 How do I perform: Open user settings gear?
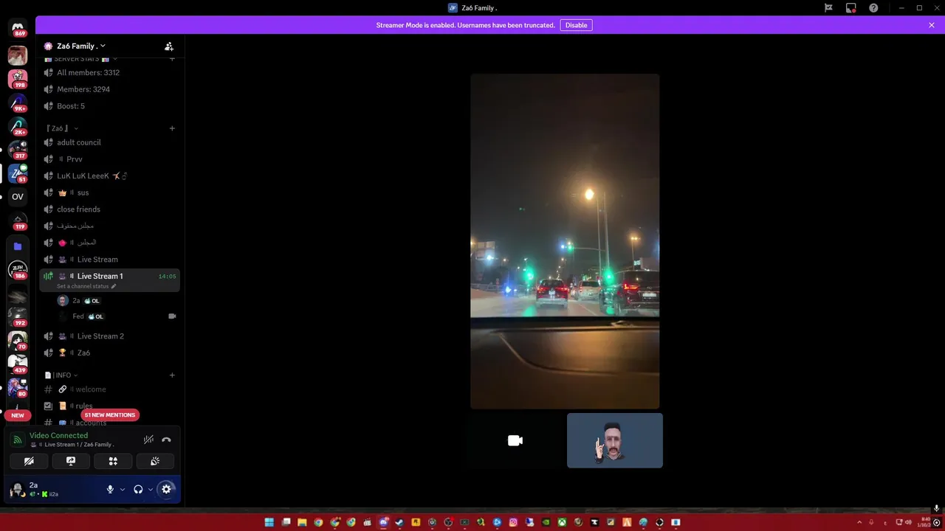(x=166, y=489)
